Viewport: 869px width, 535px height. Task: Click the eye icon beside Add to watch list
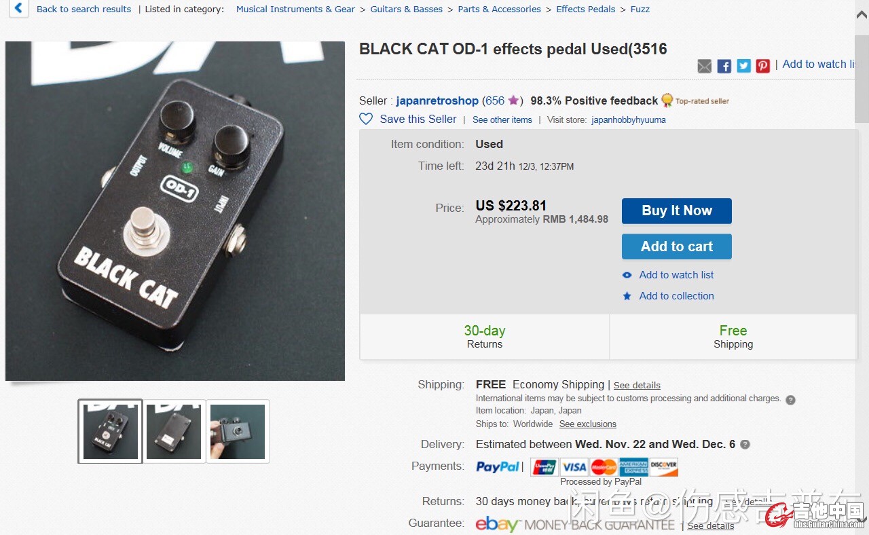627,275
